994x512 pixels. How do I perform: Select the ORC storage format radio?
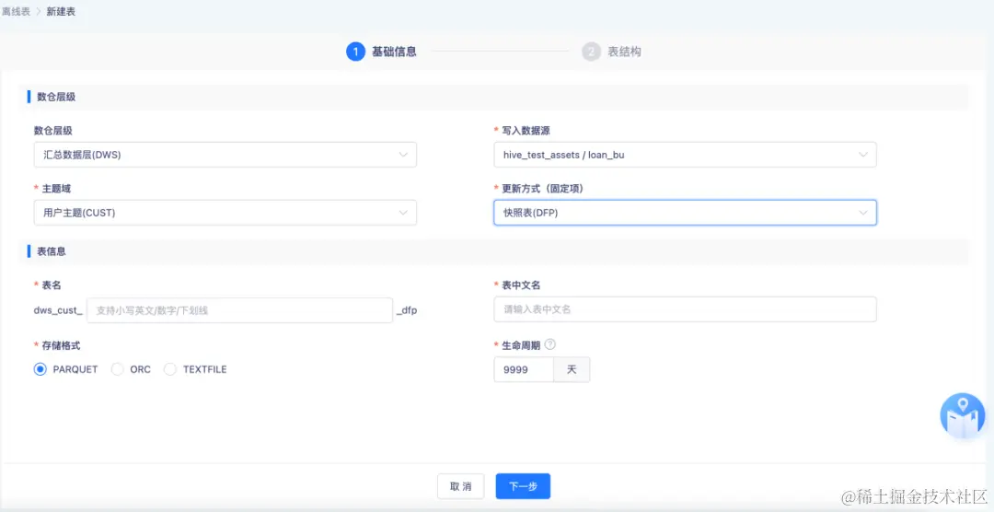pyautogui.click(x=117, y=369)
